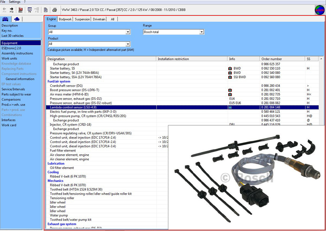The width and height of the screenshot is (326, 231).
Task: Switch to the Drivetrain tab
Action: [99, 19]
